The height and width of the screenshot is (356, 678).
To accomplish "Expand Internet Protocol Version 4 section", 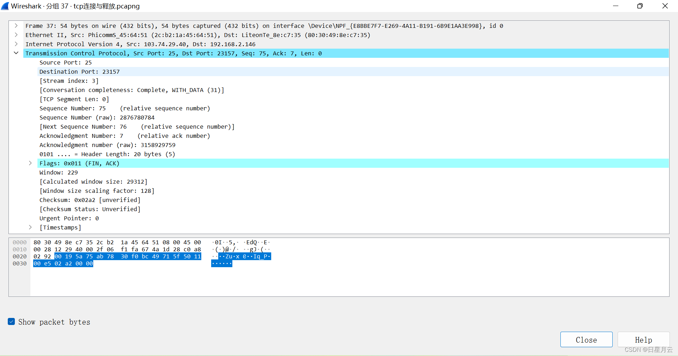I will [16, 44].
